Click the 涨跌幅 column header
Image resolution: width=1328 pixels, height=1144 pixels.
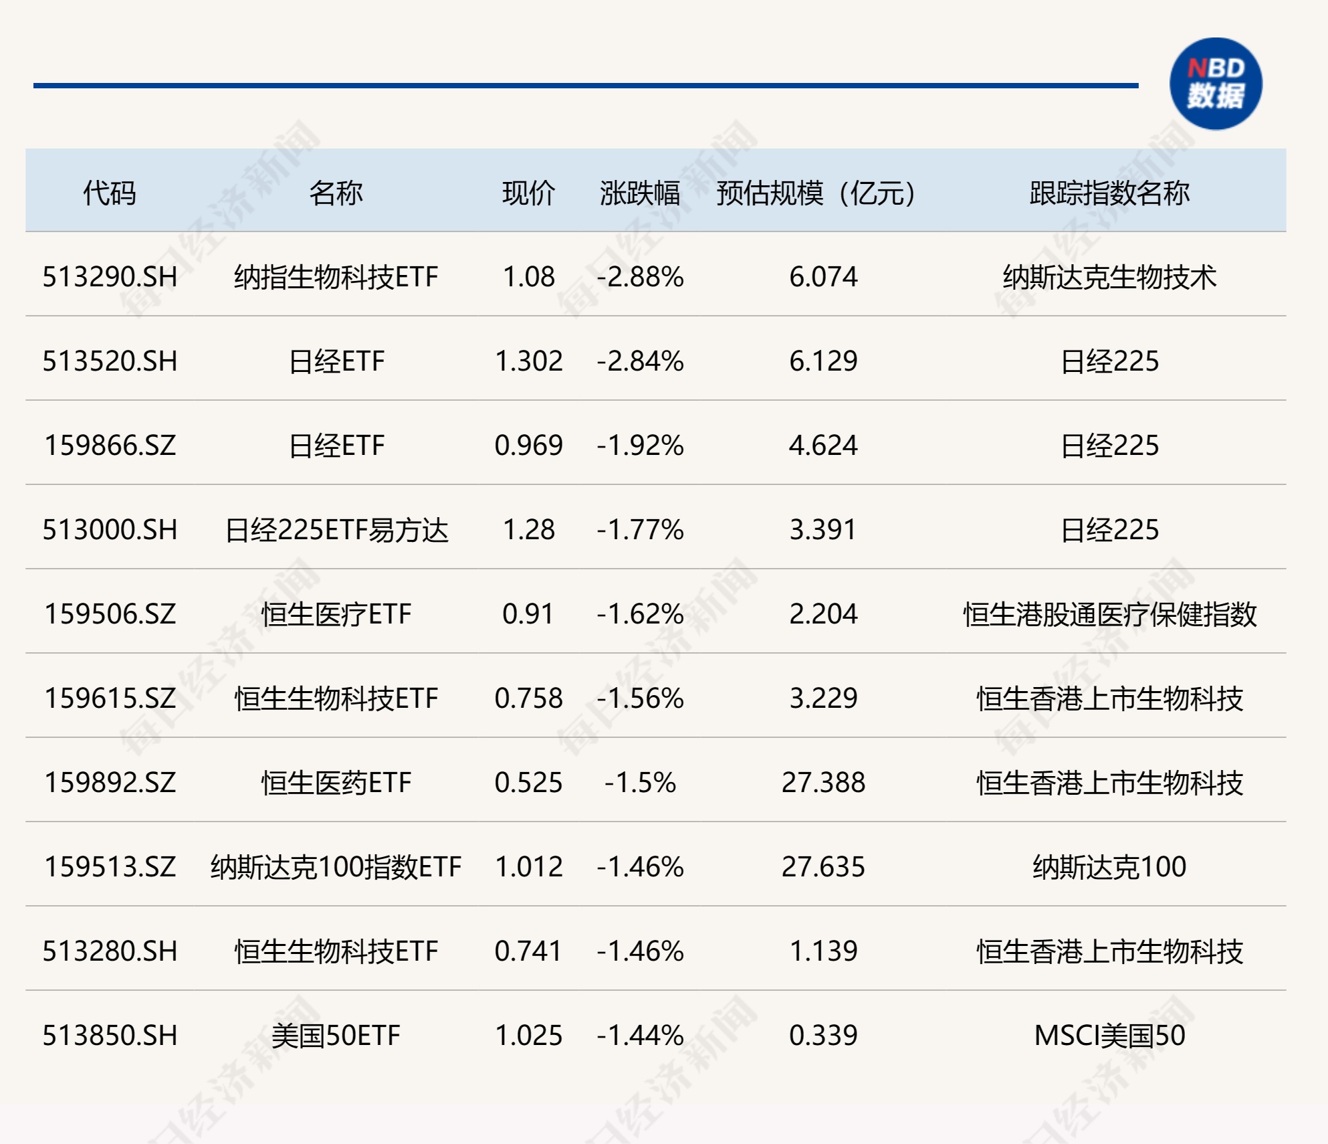[640, 193]
